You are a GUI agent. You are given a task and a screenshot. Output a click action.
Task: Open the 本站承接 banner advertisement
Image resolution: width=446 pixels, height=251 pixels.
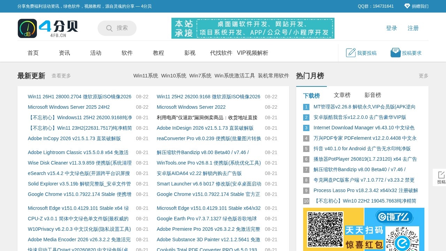(253, 28)
